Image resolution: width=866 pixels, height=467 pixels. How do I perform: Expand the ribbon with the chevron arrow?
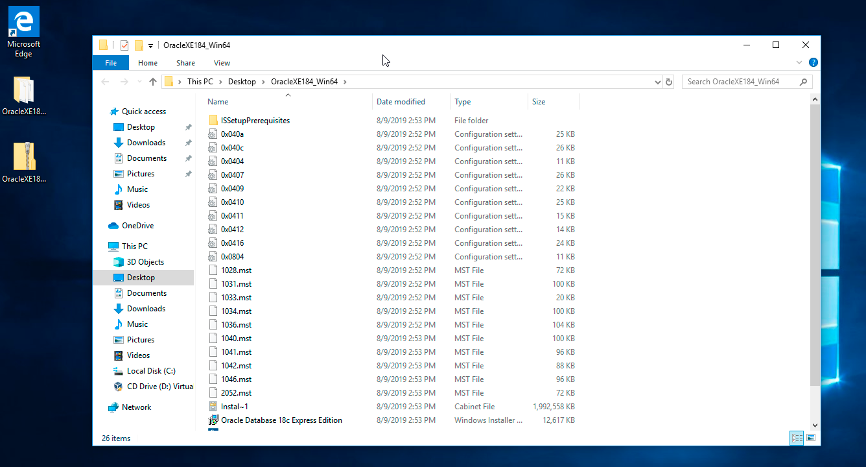(x=799, y=62)
